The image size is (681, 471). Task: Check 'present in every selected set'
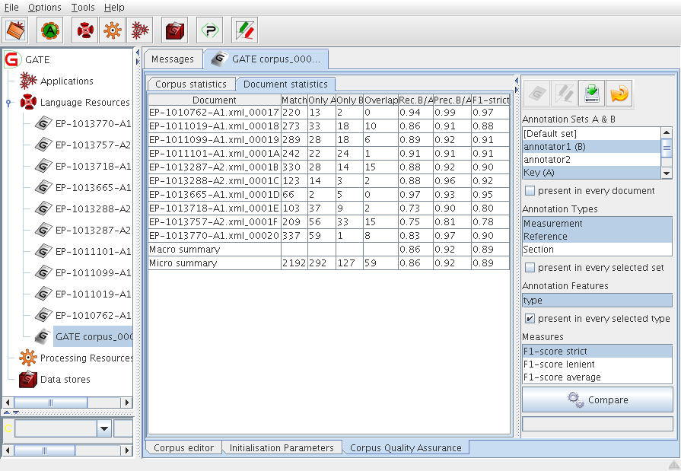pyautogui.click(x=530, y=268)
